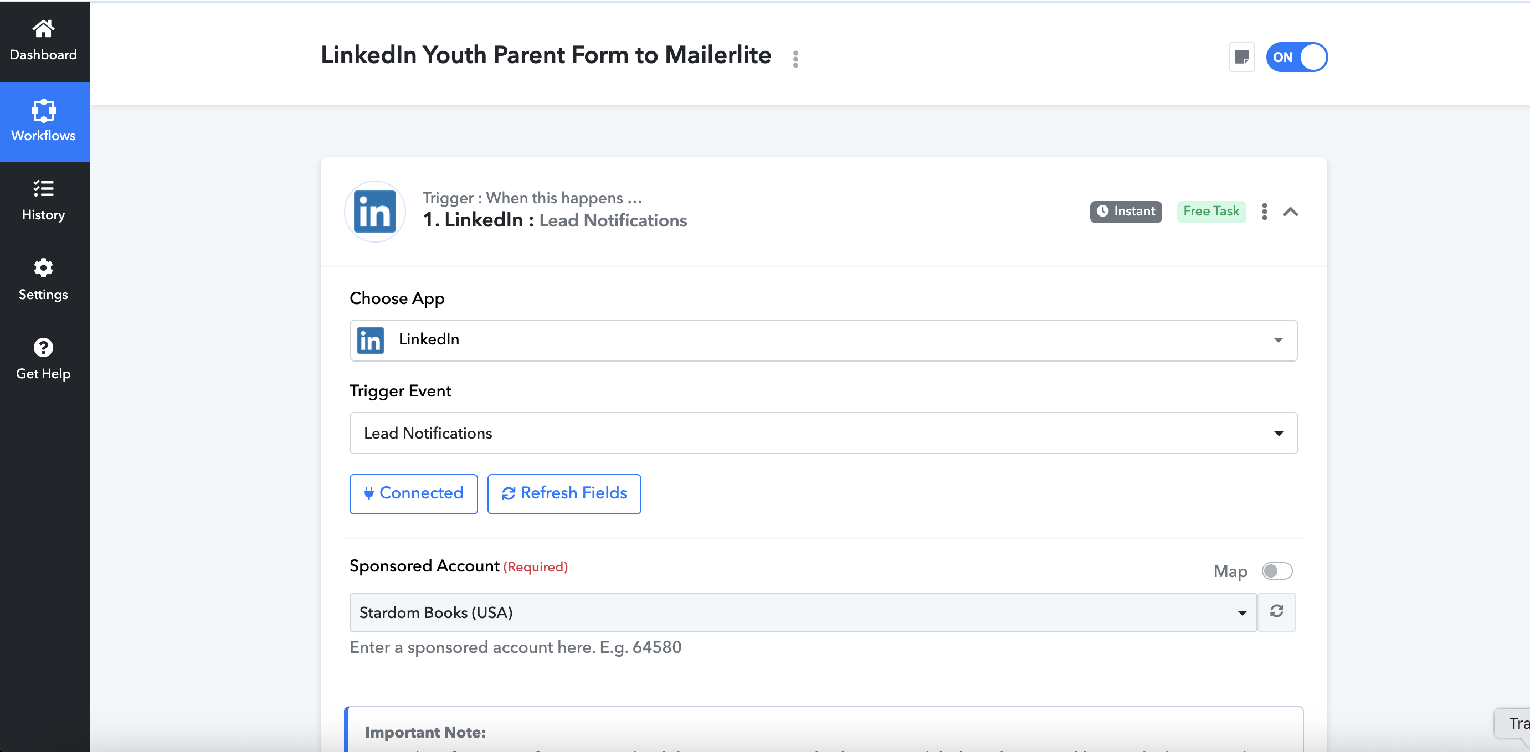Select the Workflows puzzle icon
This screenshot has height=752, width=1530.
(x=43, y=110)
